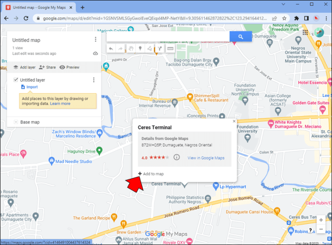This screenshot has height=245, width=332.
Task: Go back with browser back arrow
Action: click(x=6, y=18)
